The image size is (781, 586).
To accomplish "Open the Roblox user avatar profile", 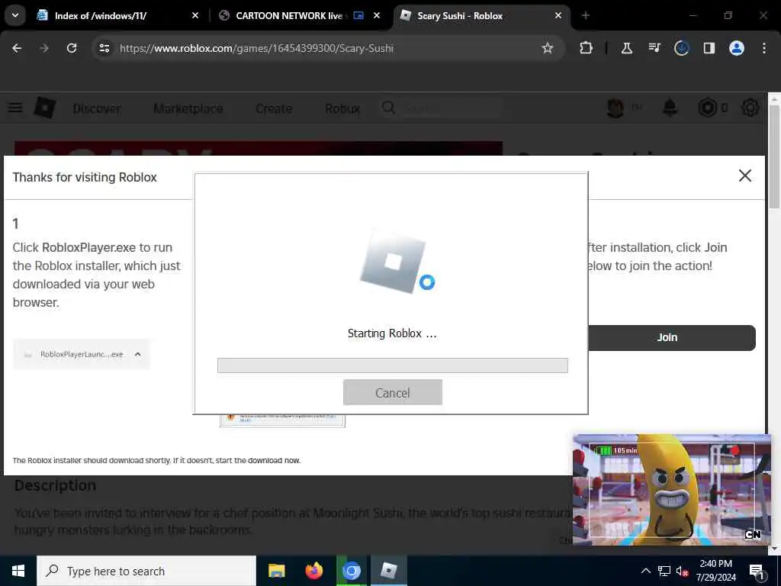I will 615,108.
